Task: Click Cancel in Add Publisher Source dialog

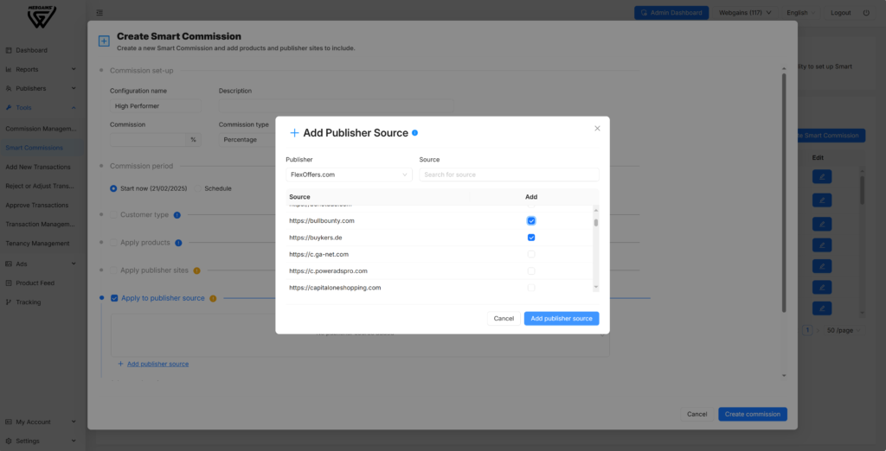Action: point(504,318)
